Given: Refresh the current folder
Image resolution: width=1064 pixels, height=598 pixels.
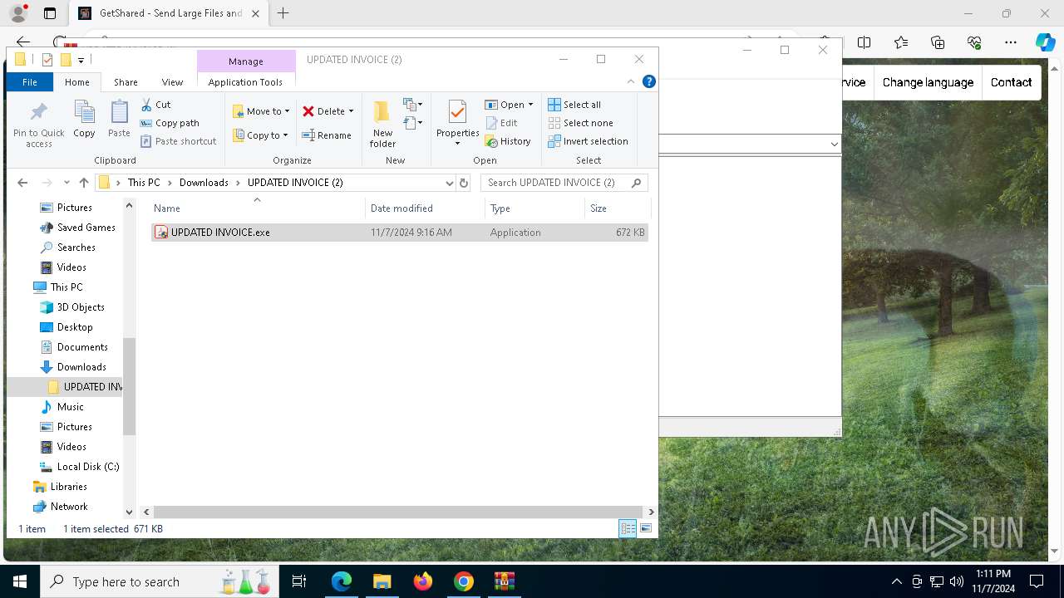Looking at the screenshot, I should (x=464, y=183).
